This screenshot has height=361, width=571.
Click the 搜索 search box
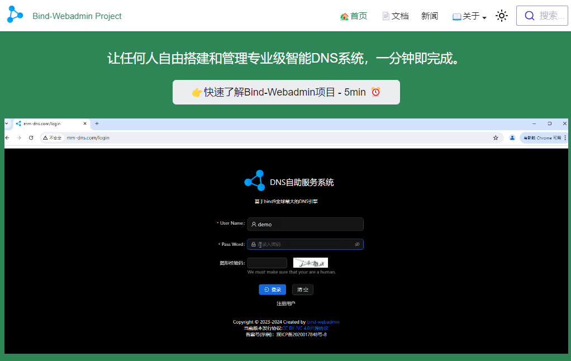[x=542, y=16]
